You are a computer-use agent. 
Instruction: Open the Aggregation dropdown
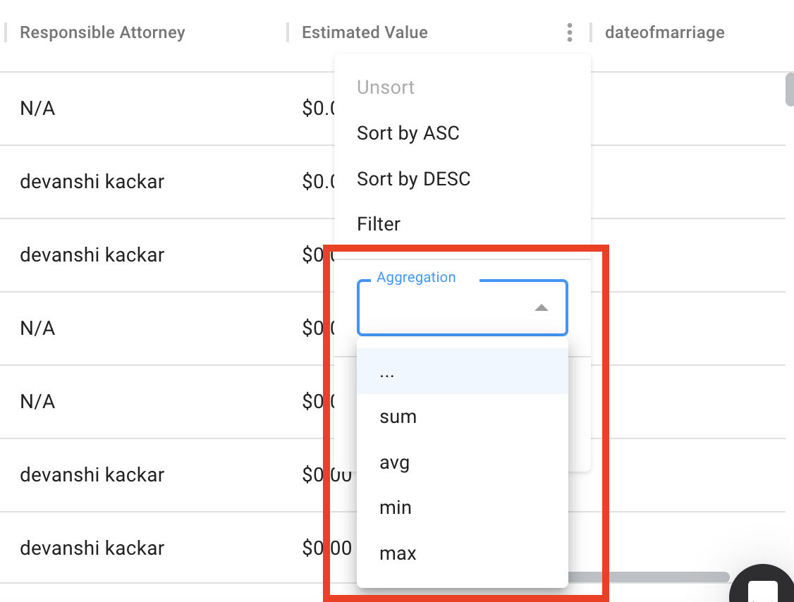pos(462,308)
